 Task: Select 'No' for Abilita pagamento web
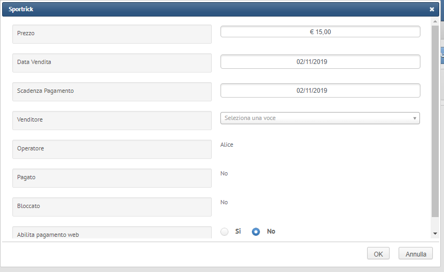[x=256, y=232]
